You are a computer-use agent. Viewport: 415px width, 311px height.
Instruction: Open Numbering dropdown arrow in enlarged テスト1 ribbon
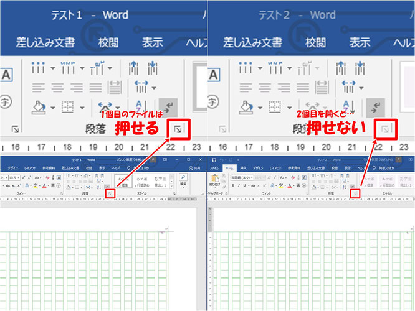point(82,68)
